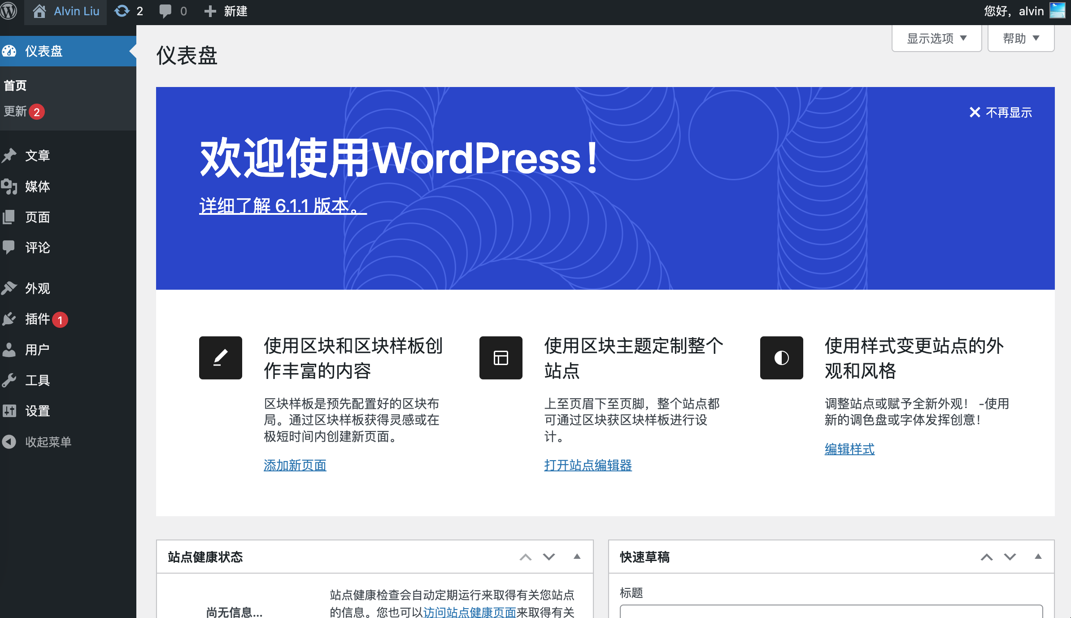Open the 用户 menu label
This screenshot has width=1071, height=618.
(38, 349)
